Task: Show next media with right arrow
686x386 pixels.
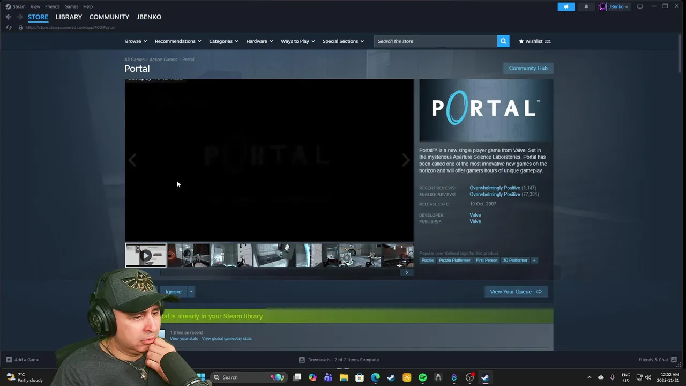Action: coord(406,160)
